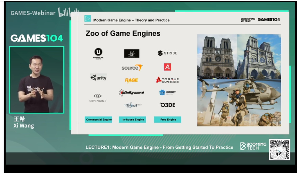
Task: Click the Source engine logo
Action: tap(132, 67)
